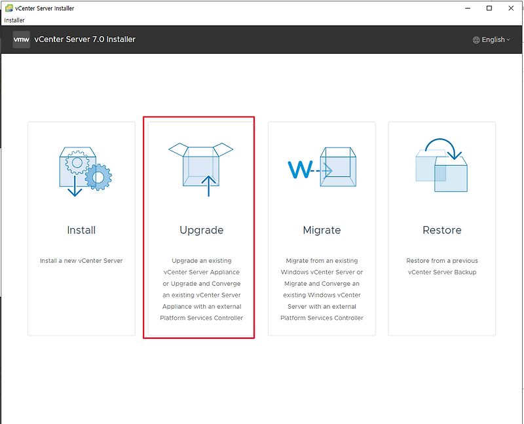
Task: Select the Migrate icon with blue W
Action: pos(322,166)
